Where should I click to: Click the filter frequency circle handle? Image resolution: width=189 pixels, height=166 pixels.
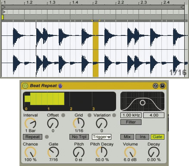point(142,103)
